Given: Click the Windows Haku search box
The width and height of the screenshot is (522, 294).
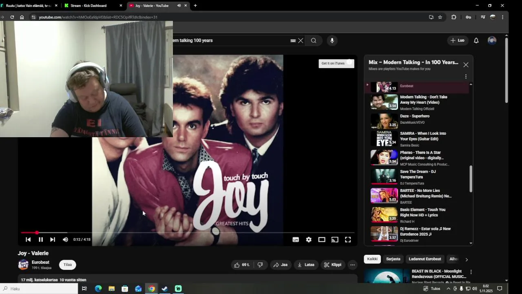Looking at the screenshot, I should point(39,289).
